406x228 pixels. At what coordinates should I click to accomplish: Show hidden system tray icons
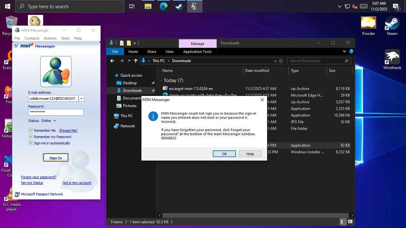[x=340, y=6]
